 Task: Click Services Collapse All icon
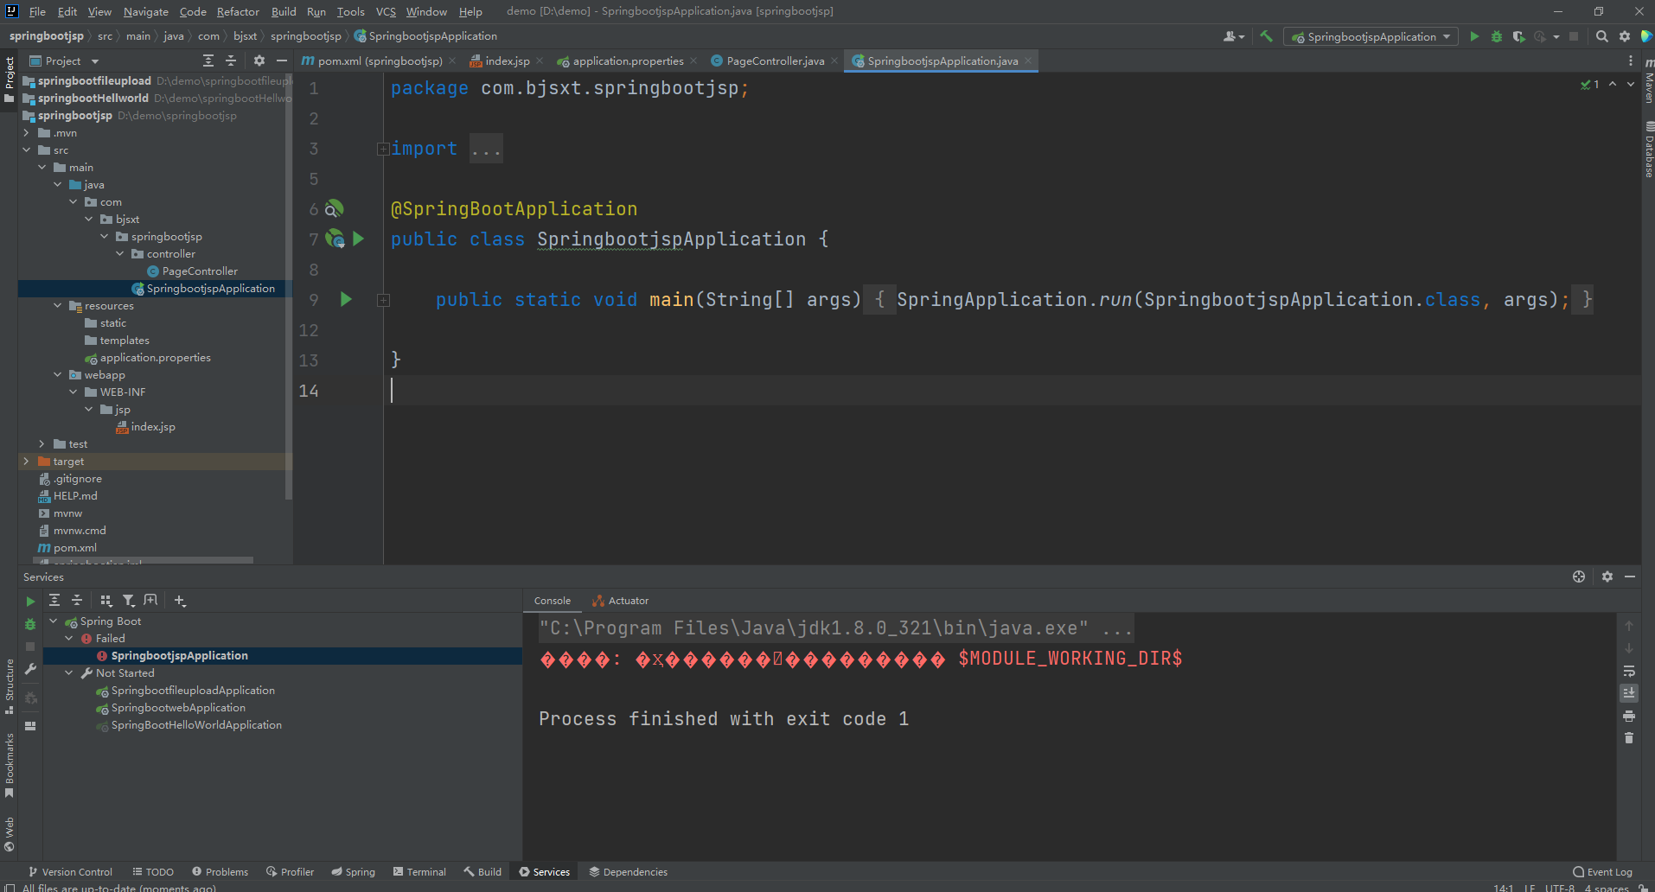coord(77,600)
